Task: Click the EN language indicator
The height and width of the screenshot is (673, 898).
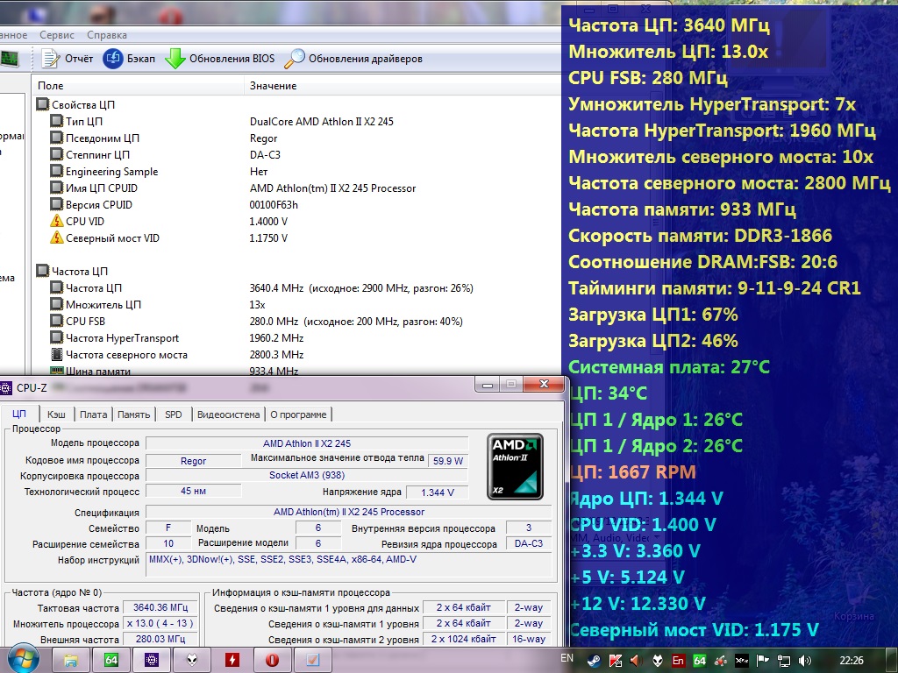Action: (x=567, y=658)
